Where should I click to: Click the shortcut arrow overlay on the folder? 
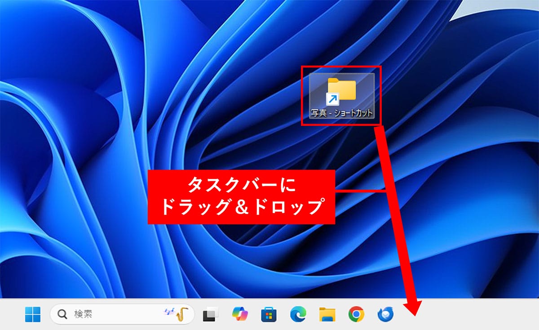click(x=332, y=100)
